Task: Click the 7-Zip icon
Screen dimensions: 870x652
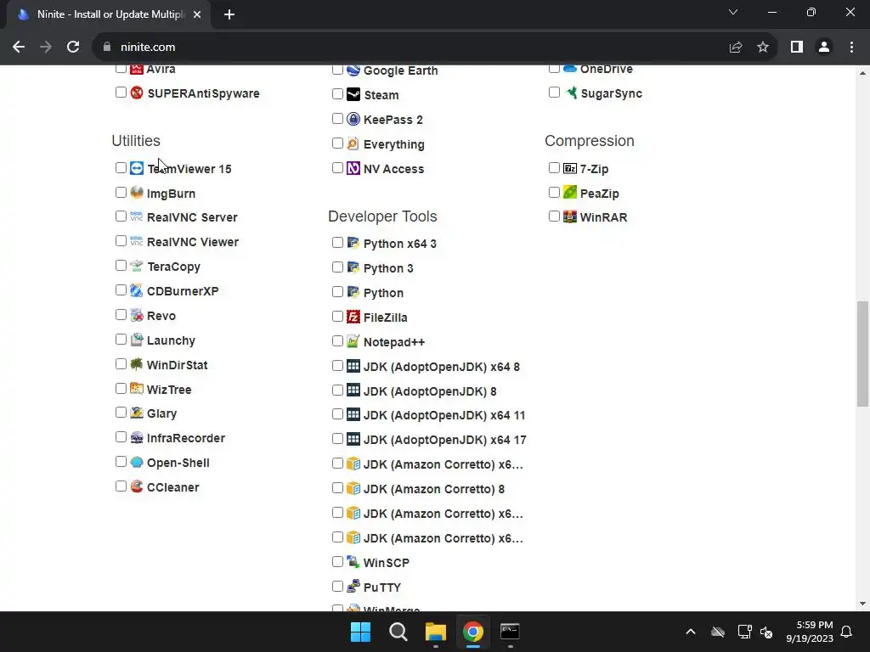Action: [570, 168]
